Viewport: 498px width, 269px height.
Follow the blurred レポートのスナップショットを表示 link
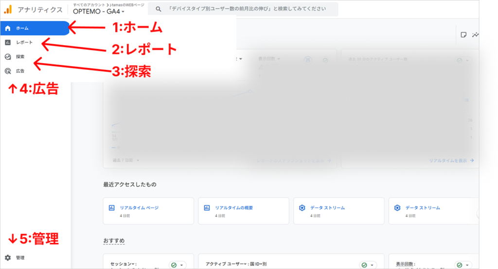tap(294, 161)
